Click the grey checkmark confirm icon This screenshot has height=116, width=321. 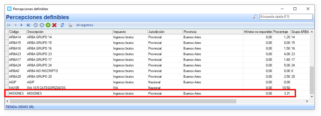coord(36,25)
